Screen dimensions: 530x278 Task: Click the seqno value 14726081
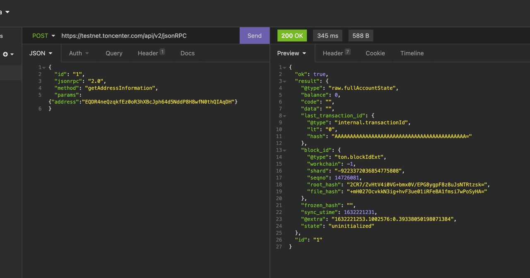coord(347,178)
